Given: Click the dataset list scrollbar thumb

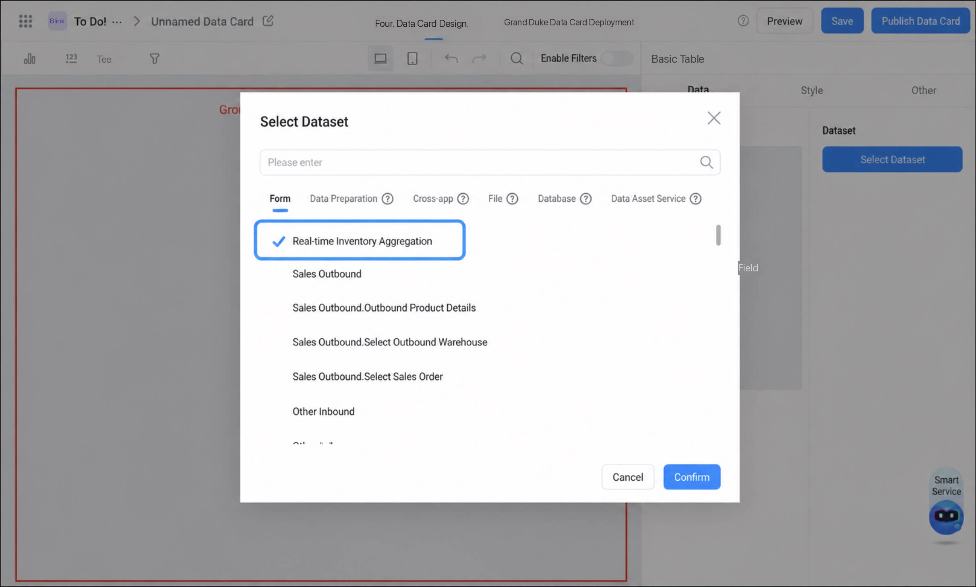Looking at the screenshot, I should point(718,235).
